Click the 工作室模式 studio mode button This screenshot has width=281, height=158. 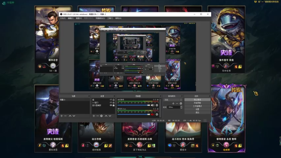[x=197, y=106]
